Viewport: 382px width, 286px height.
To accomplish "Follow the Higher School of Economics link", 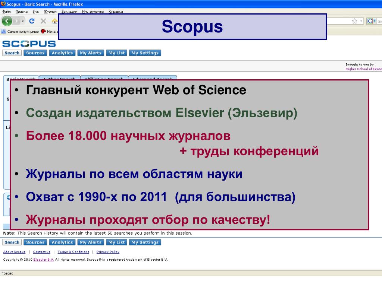I will tap(363, 69).
